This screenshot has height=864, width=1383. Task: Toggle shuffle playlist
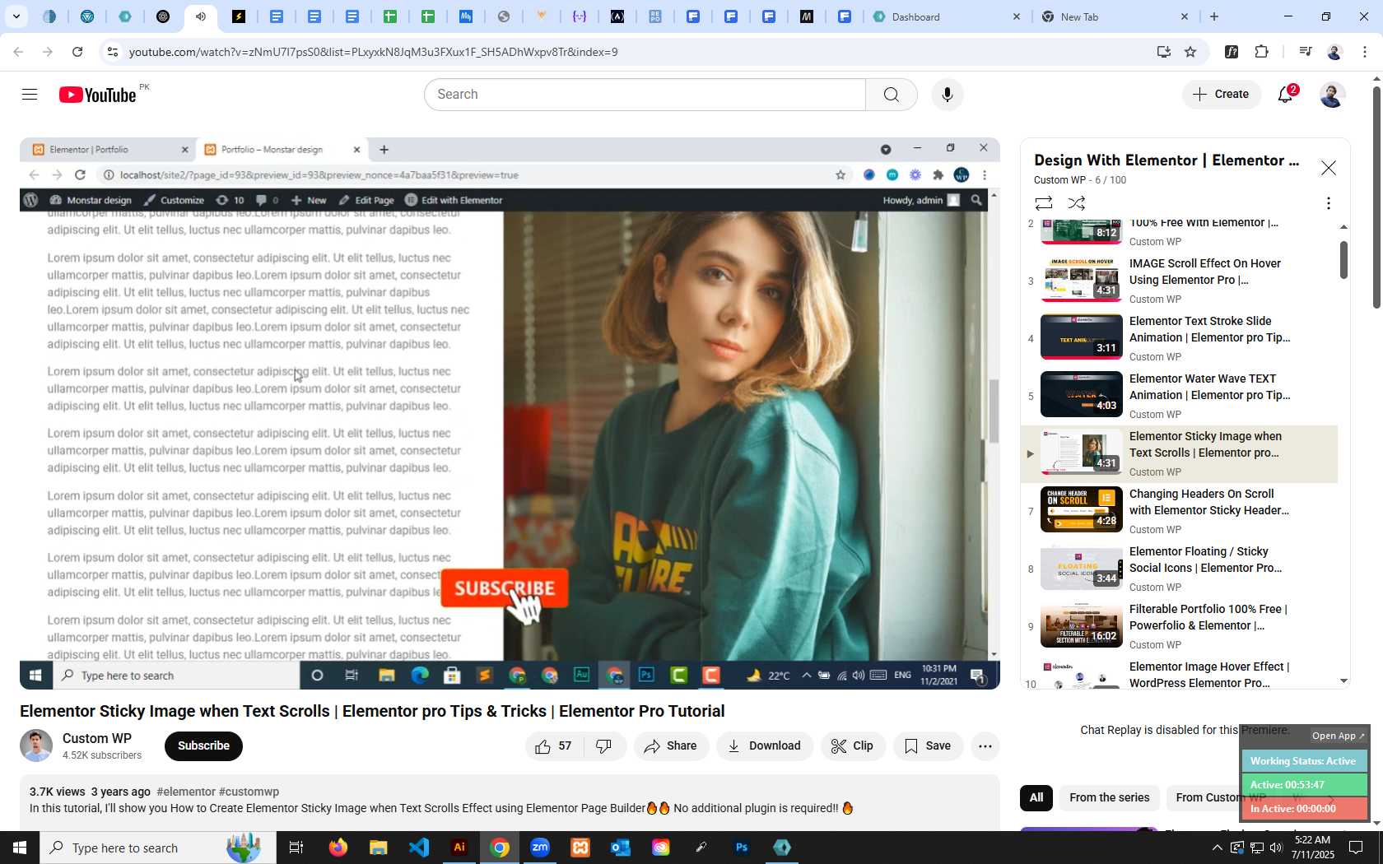[1077, 203]
